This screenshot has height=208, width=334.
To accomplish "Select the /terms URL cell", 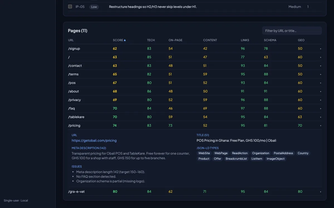I will (x=73, y=74).
